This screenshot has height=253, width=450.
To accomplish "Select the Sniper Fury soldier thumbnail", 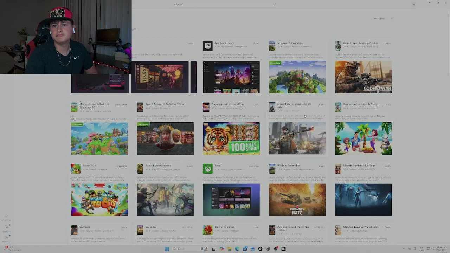I will coord(297,138).
